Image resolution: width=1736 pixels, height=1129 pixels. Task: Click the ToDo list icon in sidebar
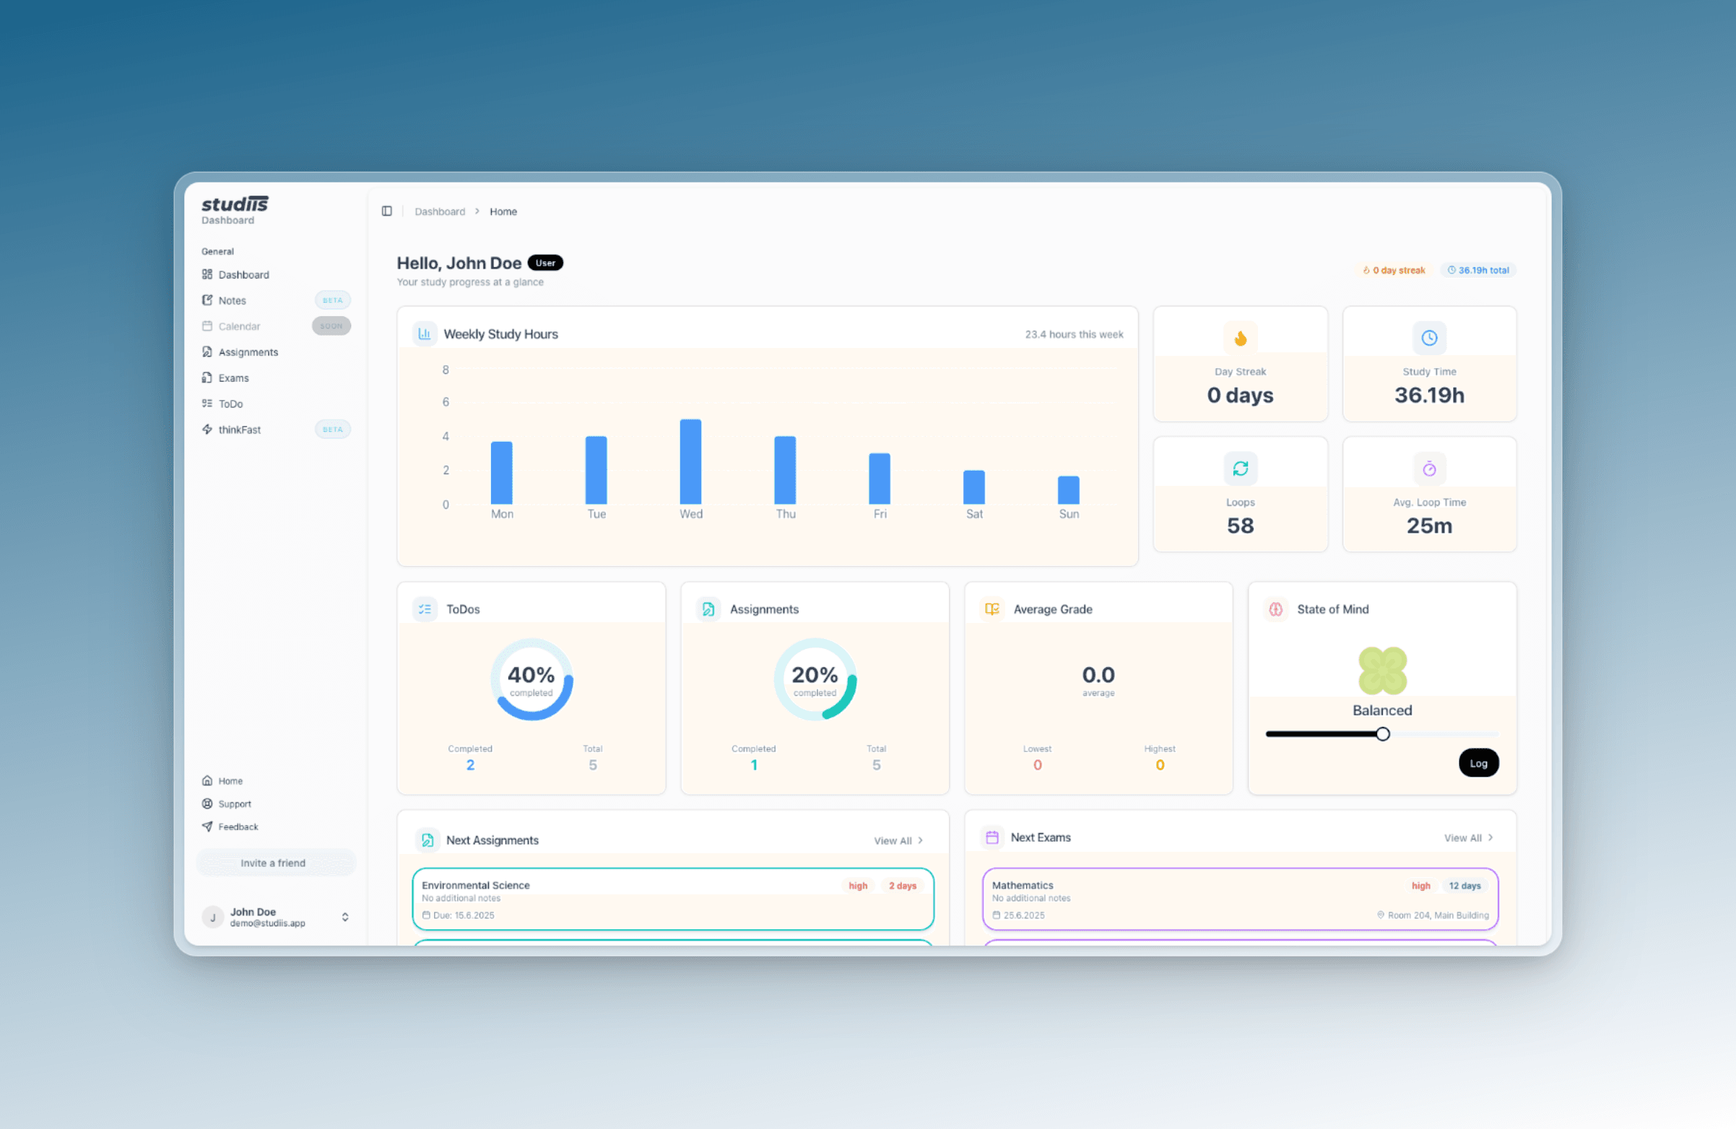[x=208, y=404]
